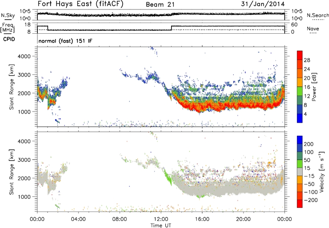
Task: Click the solid line sample under "N.Sky"
Action: coord(8,20)
